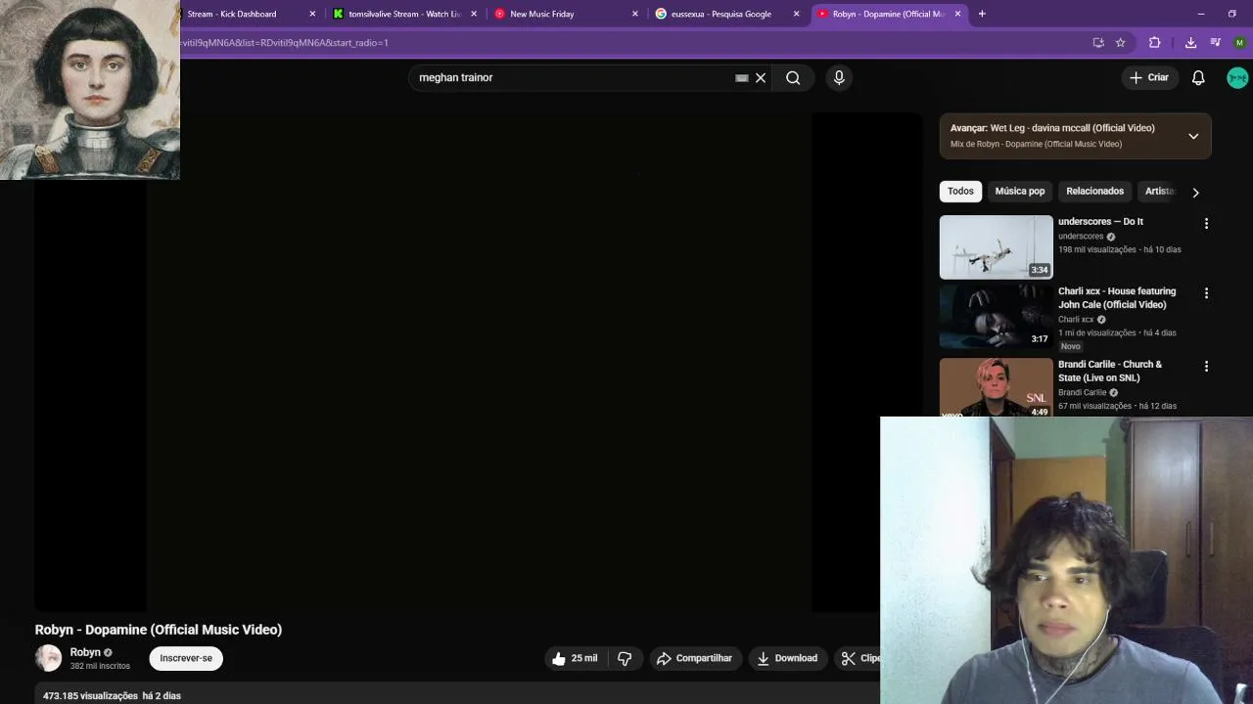Open title Brandi Carlile - Church & State
Screen dimensions: 1253x704
pyautogui.click(x=1110, y=371)
